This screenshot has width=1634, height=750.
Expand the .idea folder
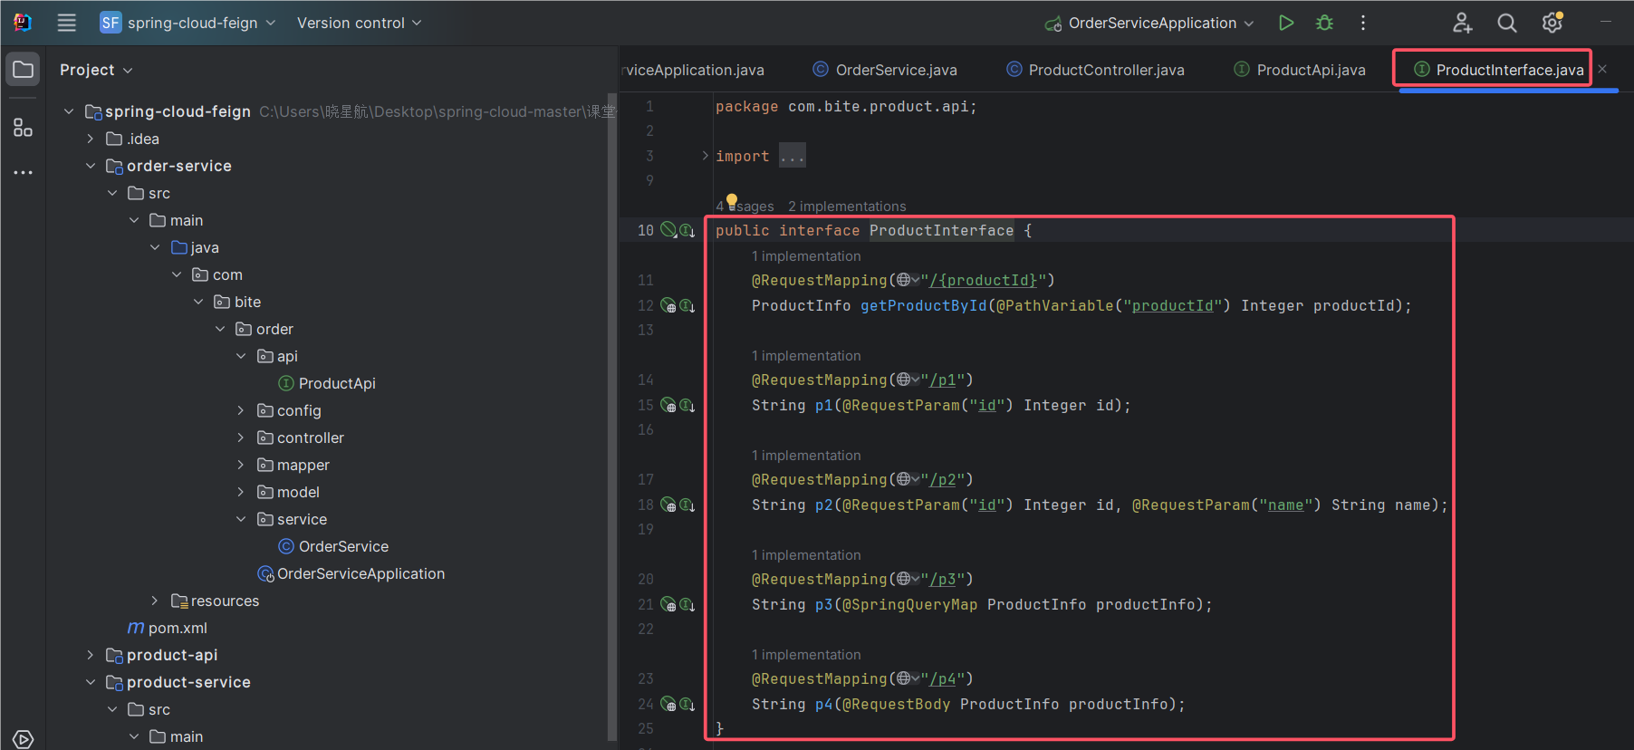(90, 139)
